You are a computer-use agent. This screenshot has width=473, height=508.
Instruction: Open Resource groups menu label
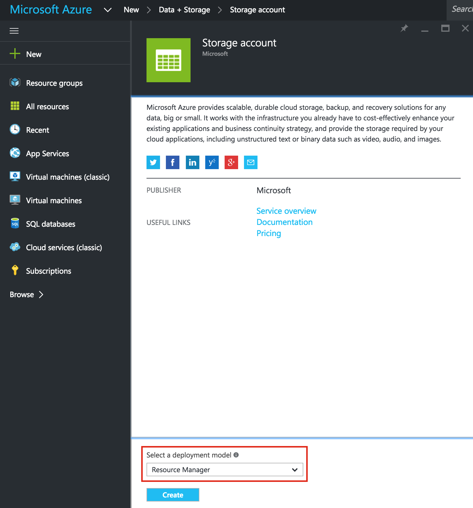(54, 83)
